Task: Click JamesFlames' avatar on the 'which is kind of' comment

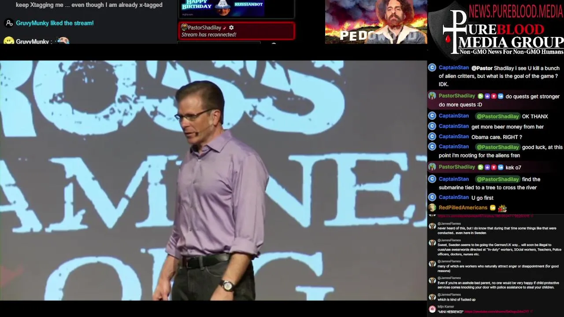Action: click(x=432, y=298)
